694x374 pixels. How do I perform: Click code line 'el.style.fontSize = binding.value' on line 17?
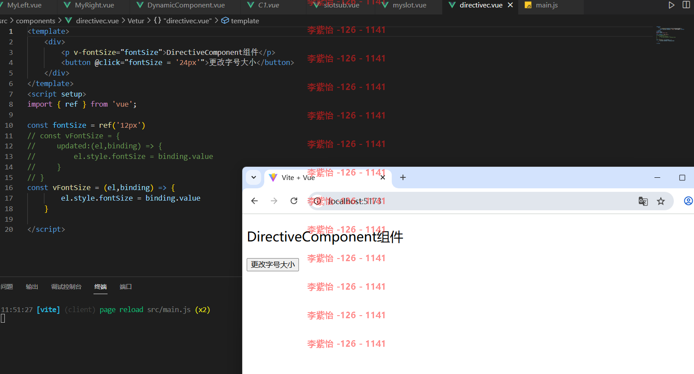[131, 198]
